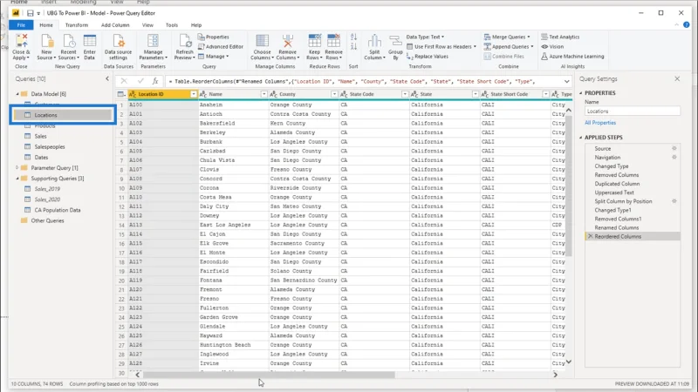The image size is (698, 392).
Task: Open the Location ID column filter
Action: pyautogui.click(x=194, y=94)
